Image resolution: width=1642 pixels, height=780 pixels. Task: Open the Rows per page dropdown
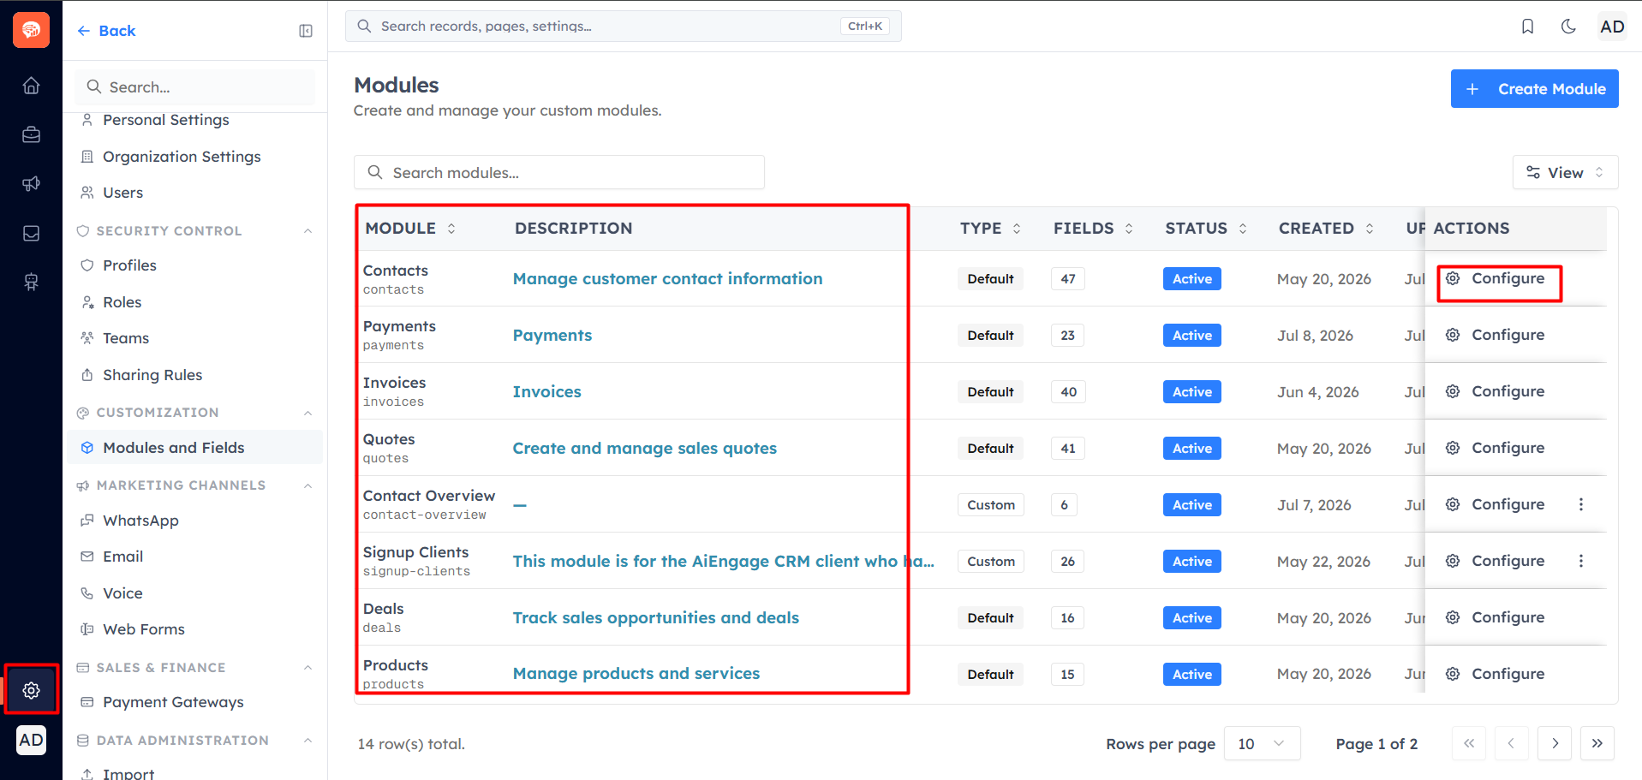(1263, 743)
